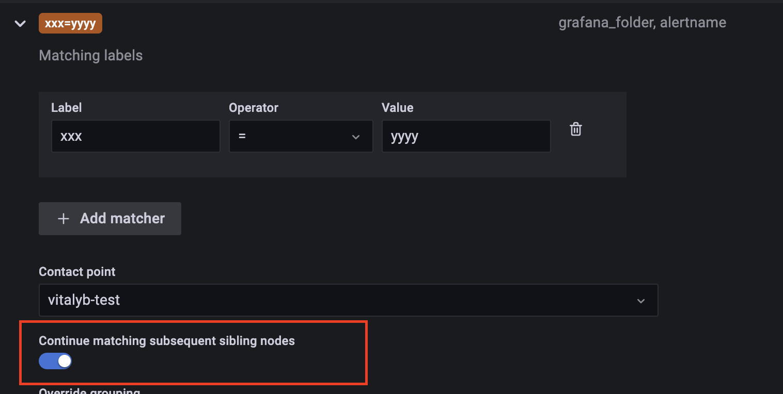This screenshot has width=783, height=394.
Task: Click the plus icon on Add matcher
Action: click(63, 219)
